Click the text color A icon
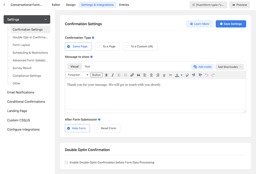 click(177, 75)
